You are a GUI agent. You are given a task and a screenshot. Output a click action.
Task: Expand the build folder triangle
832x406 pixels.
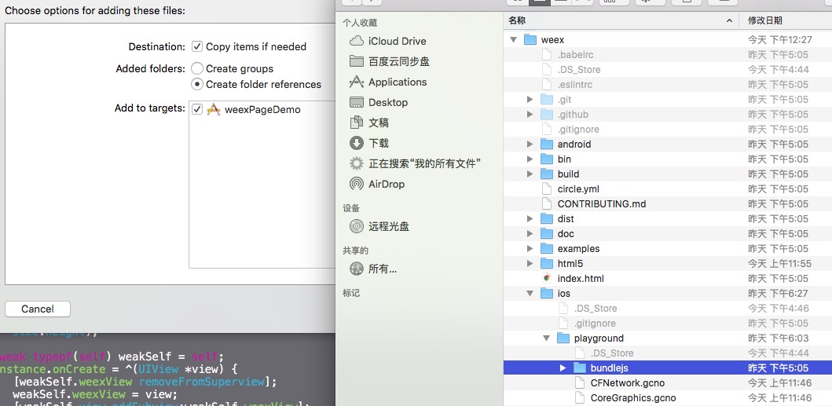530,174
